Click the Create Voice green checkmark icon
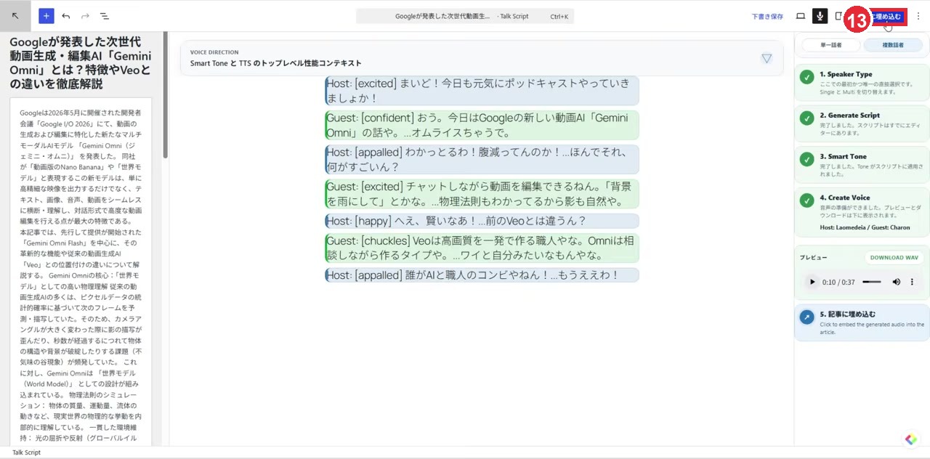The height and width of the screenshot is (459, 930). pyautogui.click(x=806, y=200)
